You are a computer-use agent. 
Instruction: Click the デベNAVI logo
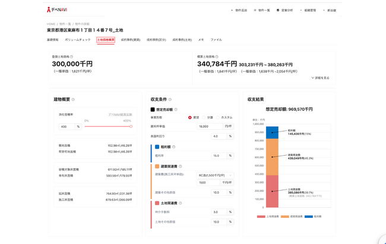tap(57, 10)
